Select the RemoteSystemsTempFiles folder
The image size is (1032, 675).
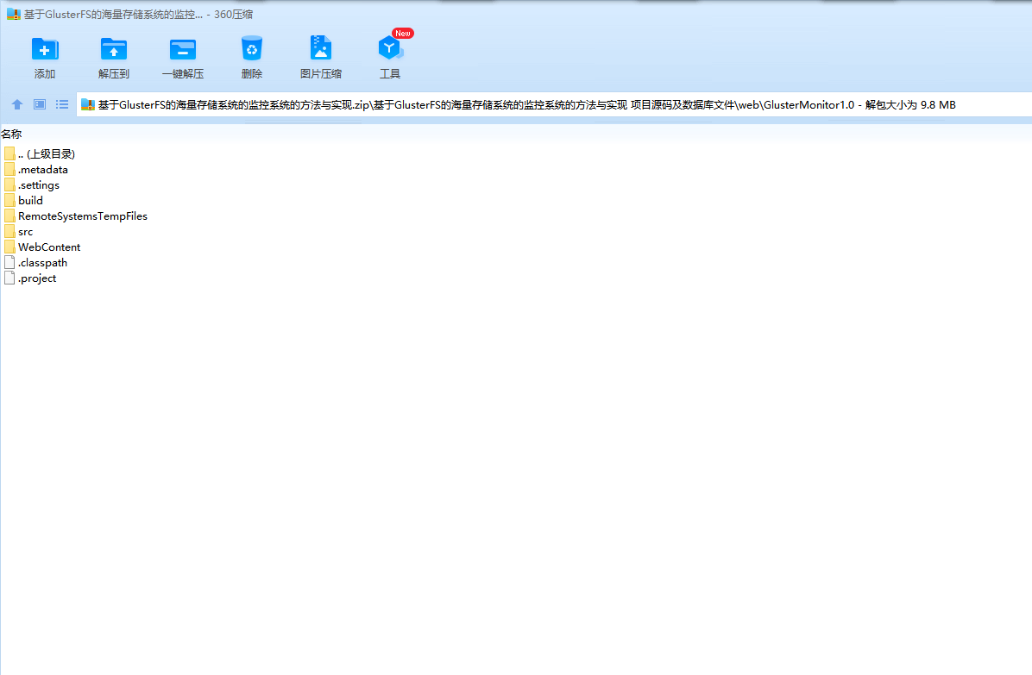[76, 216]
